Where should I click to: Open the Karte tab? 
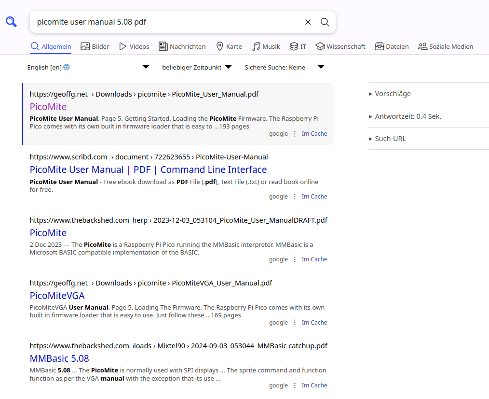click(x=229, y=46)
